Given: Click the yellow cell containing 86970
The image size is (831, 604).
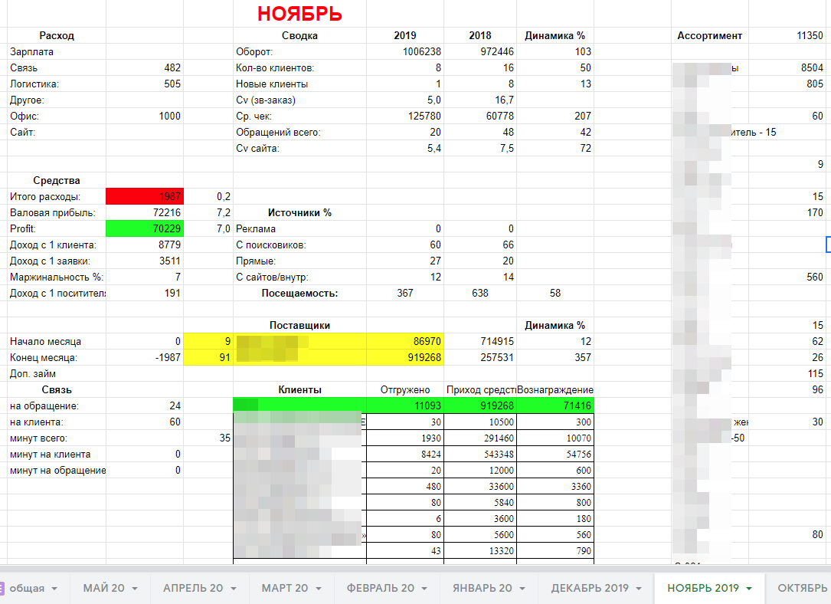Looking at the screenshot, I should point(404,341).
